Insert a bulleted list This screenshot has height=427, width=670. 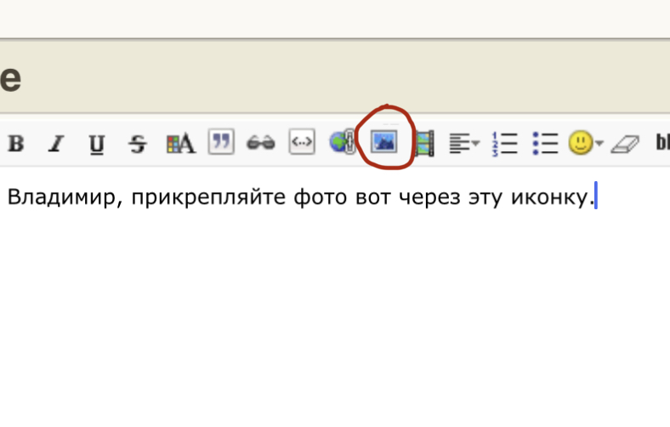tap(545, 143)
